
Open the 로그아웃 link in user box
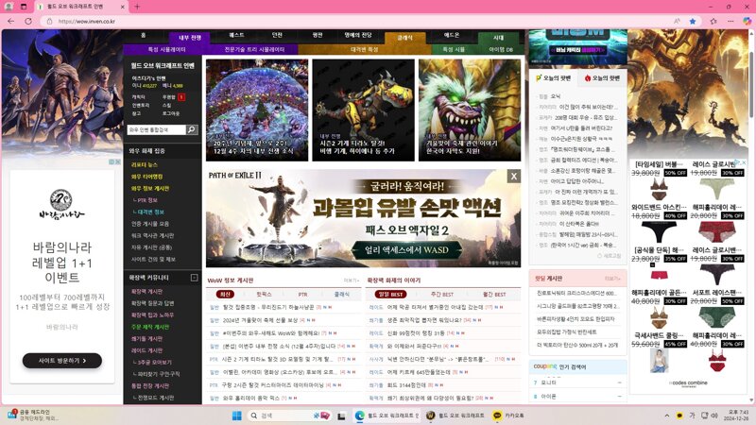click(171, 113)
